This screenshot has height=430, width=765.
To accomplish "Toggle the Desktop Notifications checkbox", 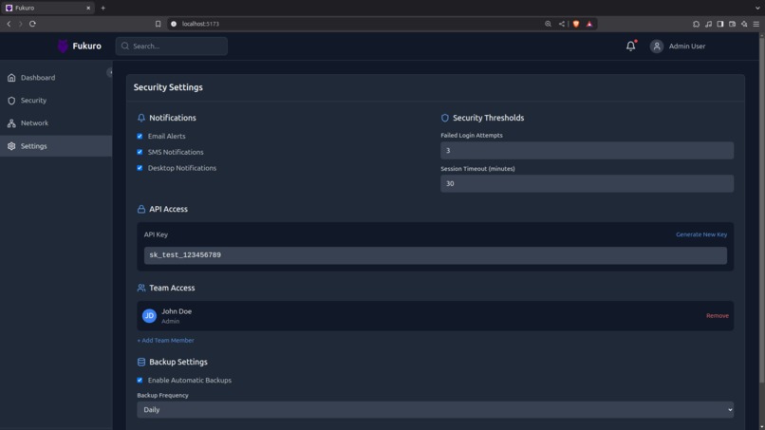I will coord(140,168).
